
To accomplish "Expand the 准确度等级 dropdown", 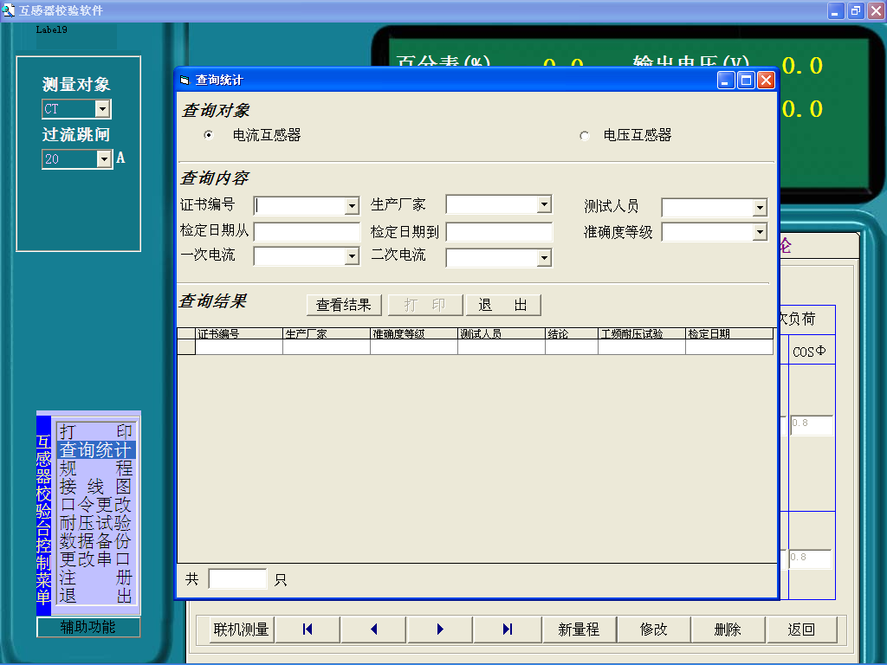I will pos(760,232).
